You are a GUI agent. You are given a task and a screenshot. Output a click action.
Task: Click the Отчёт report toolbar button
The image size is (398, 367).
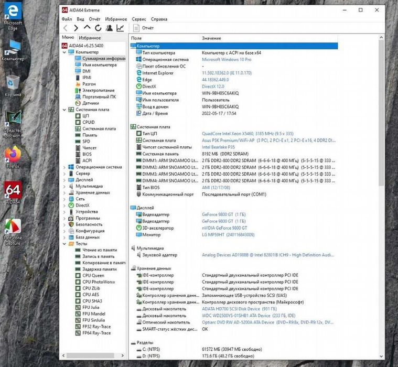pyautogui.click(x=143, y=28)
